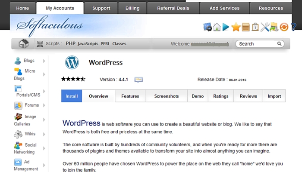The image size is (302, 172).
Task: Expand the Portals/CMS category arrow
Action: tap(44, 91)
